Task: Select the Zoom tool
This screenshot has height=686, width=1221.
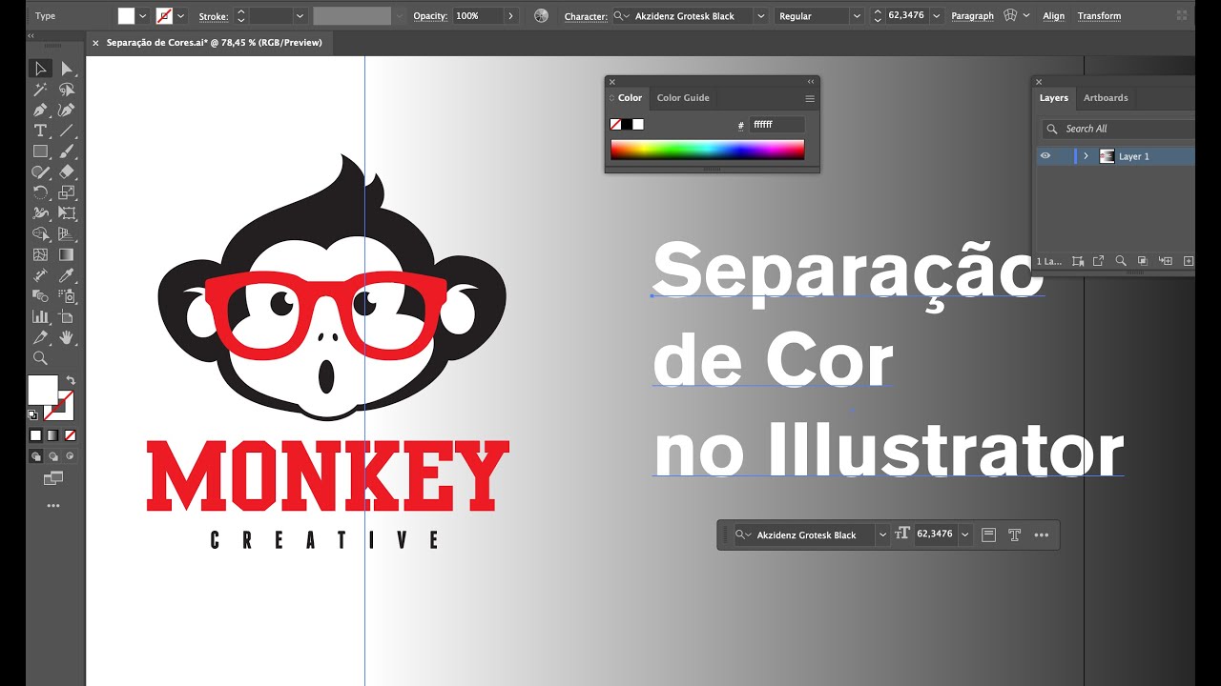Action: click(x=40, y=358)
